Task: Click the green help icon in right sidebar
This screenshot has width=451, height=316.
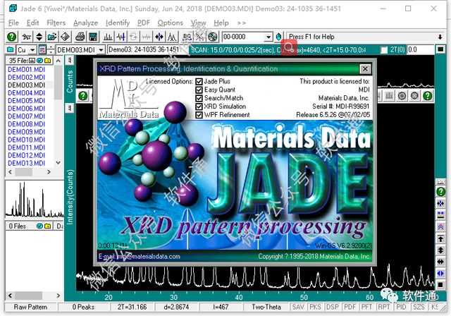Action: click(440, 191)
